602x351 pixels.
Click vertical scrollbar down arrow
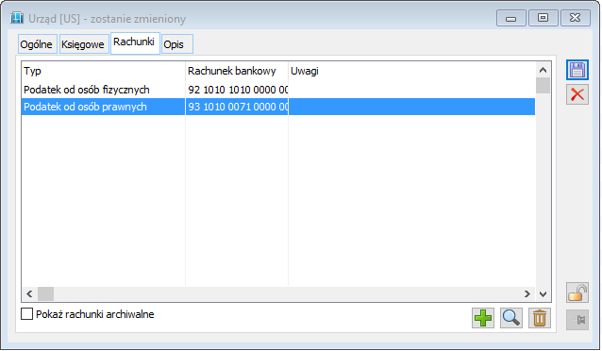(x=543, y=294)
